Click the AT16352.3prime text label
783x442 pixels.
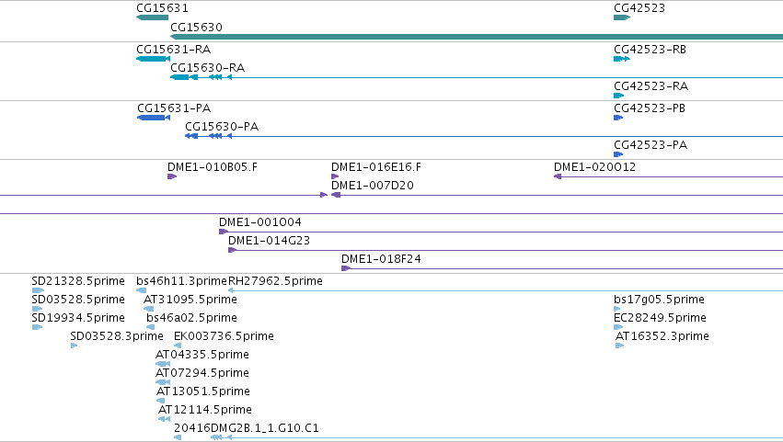pyautogui.click(x=662, y=336)
